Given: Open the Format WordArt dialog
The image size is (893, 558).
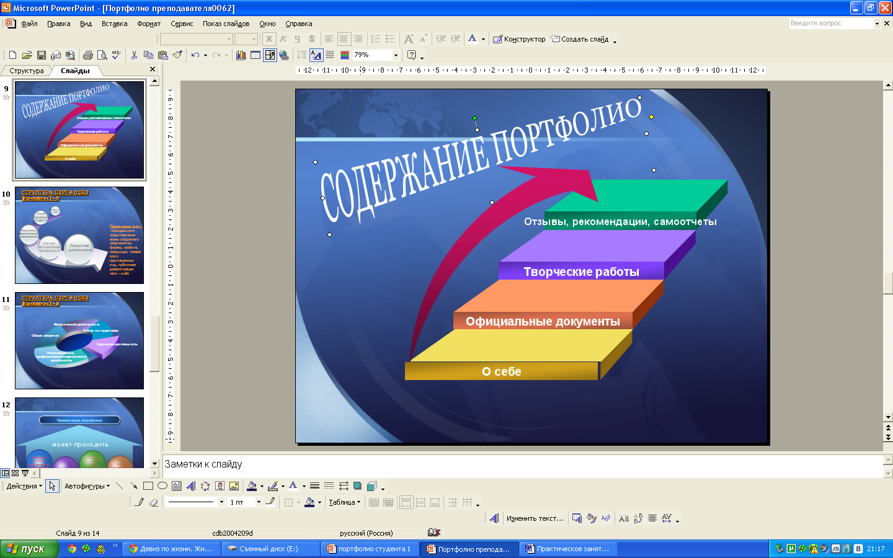Looking at the screenshot, I should click(x=591, y=518).
